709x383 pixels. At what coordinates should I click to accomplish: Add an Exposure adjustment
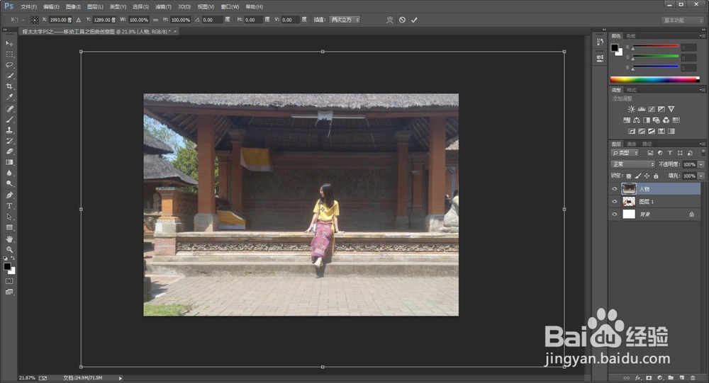(661, 109)
